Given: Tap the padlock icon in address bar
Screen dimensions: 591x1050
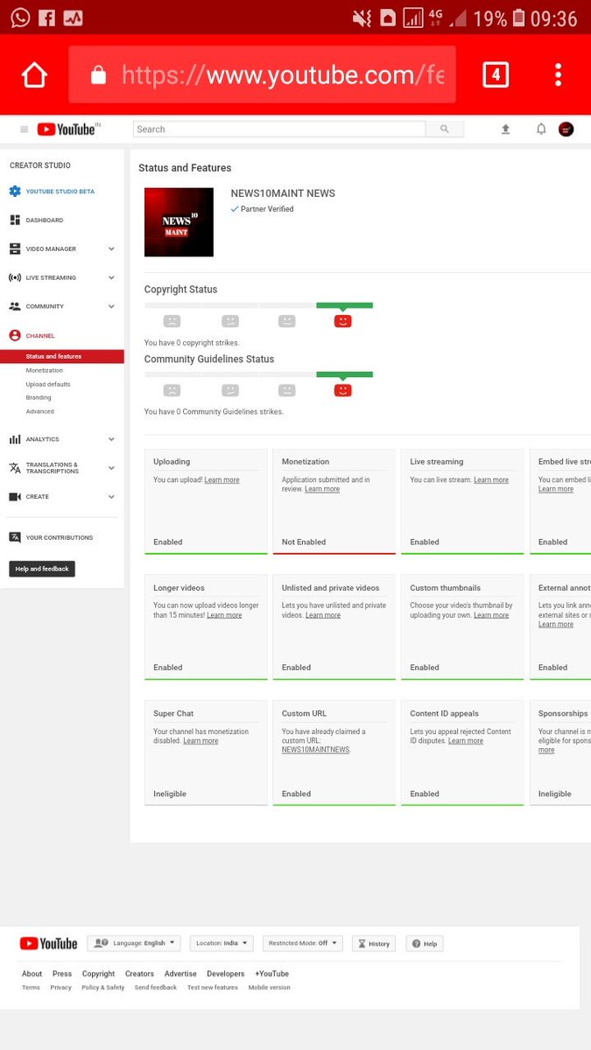Looking at the screenshot, I should coord(98,75).
